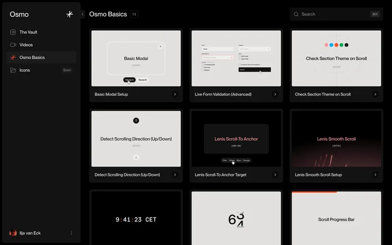Image resolution: width=392 pixels, height=245 pixels.
Task: Click down-arrow icon in Detect Scrolling preview
Action: [136, 157]
